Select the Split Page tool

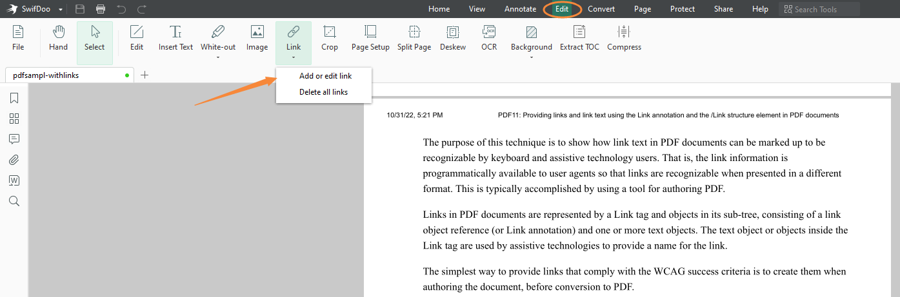coord(414,38)
